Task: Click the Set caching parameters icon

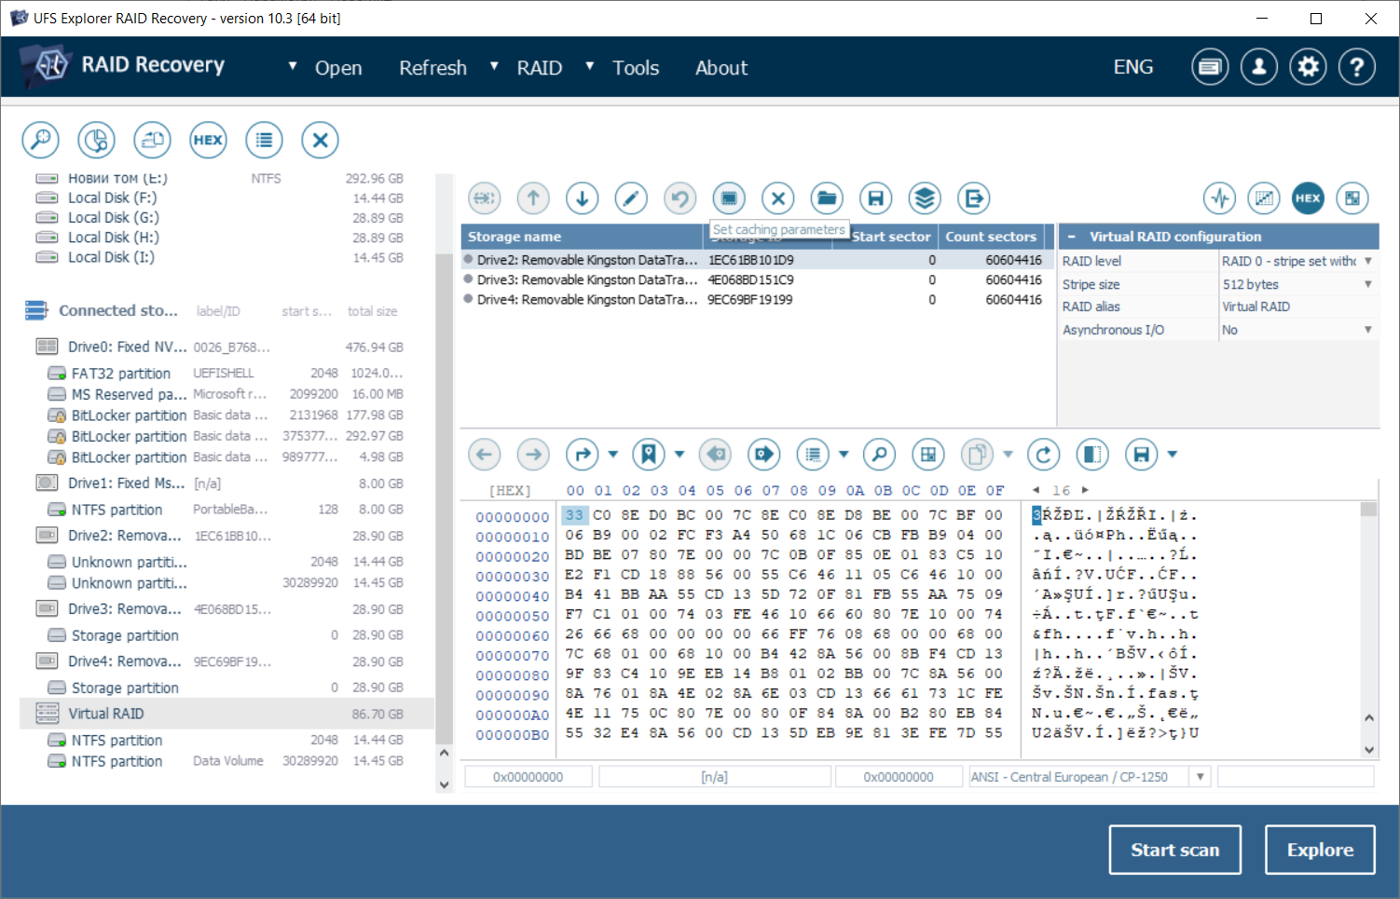Action: click(x=729, y=198)
